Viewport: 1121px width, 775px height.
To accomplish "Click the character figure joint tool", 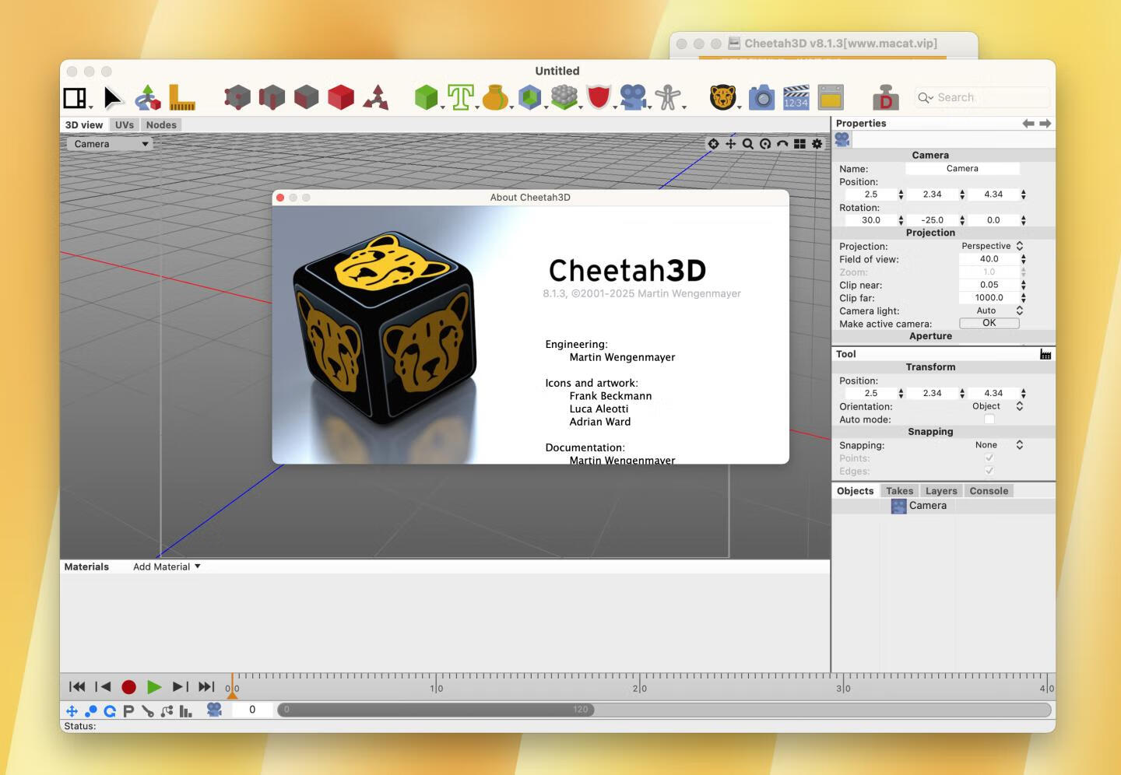I will point(667,97).
